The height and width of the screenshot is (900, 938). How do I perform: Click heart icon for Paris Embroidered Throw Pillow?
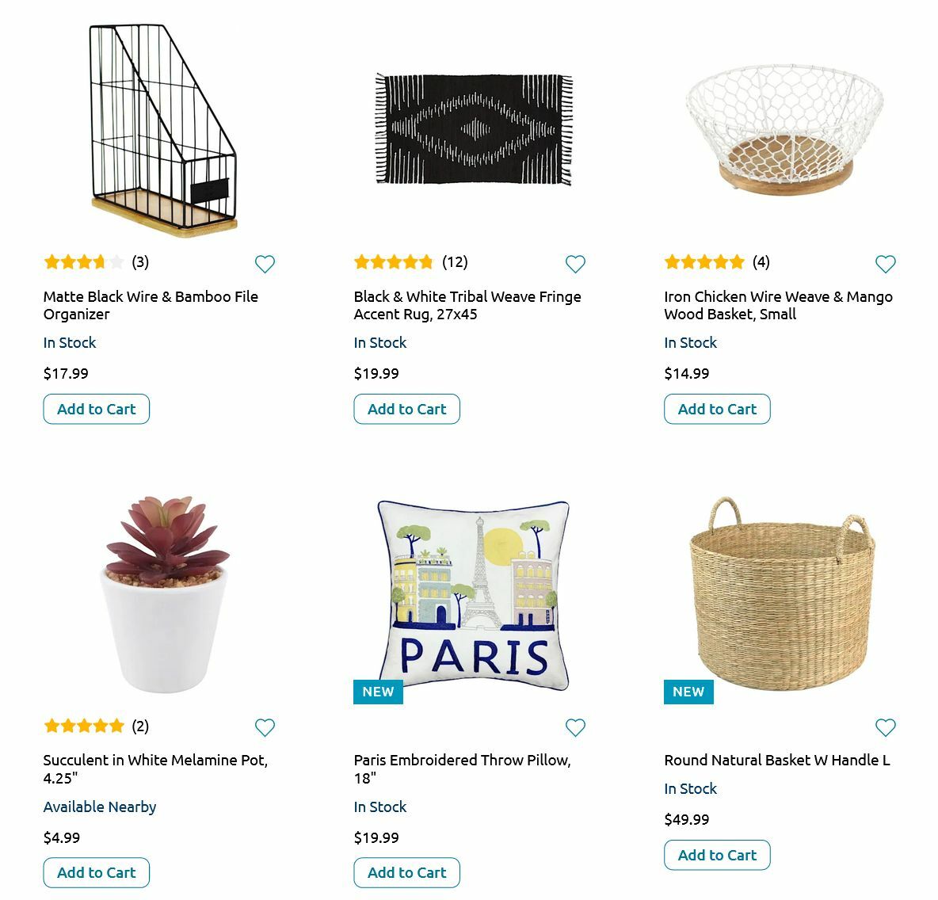point(575,727)
